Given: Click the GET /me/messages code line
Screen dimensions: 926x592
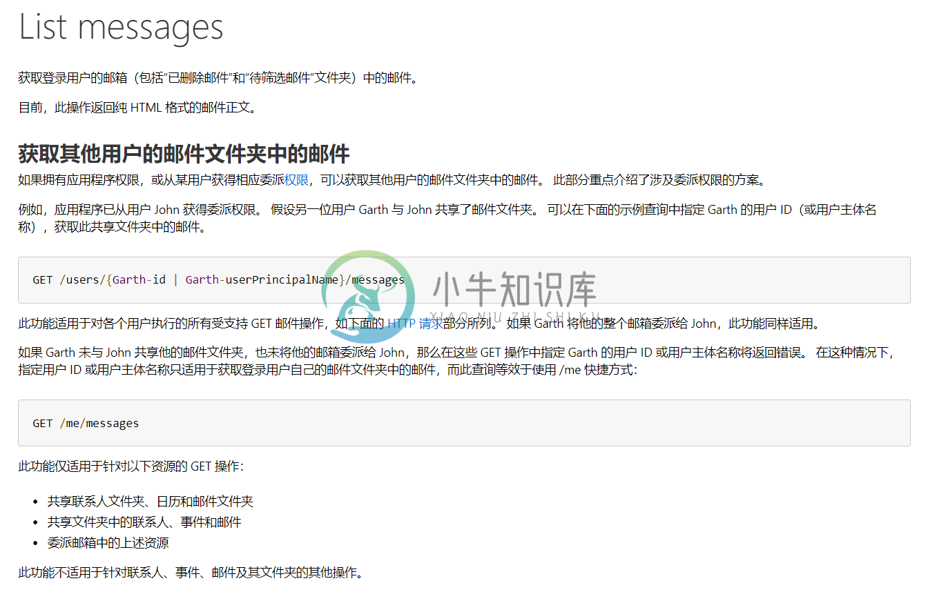Looking at the screenshot, I should coord(86,423).
